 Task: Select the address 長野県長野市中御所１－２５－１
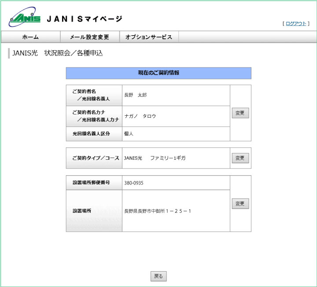[158, 211]
